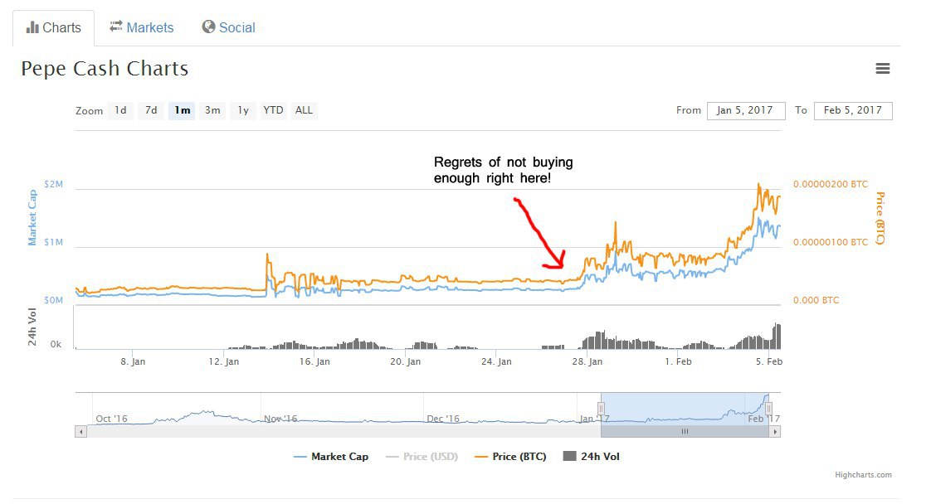Screen dimensions: 931x504
Task: Click the navigator scroll left arrow
Action: click(x=80, y=432)
